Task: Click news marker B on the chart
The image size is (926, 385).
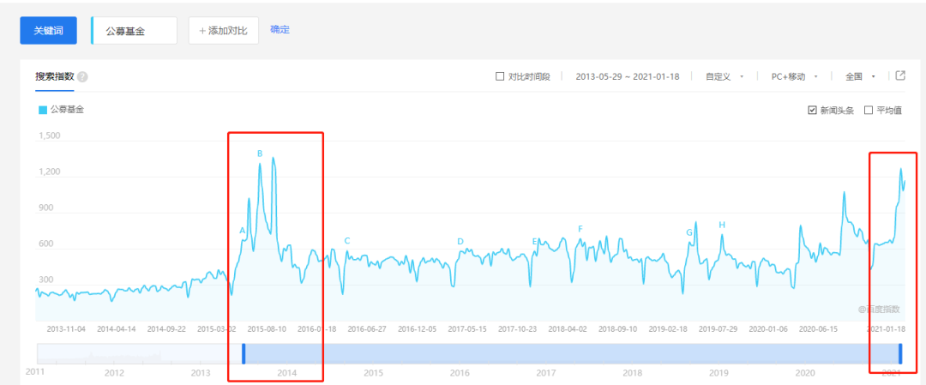Action: (260, 154)
